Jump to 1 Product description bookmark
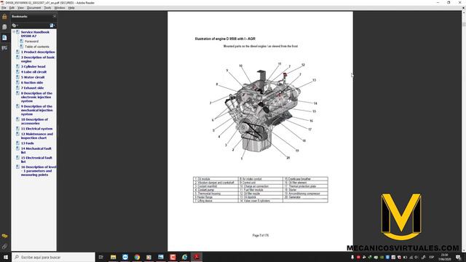This screenshot has width=466, height=262. coord(38,52)
